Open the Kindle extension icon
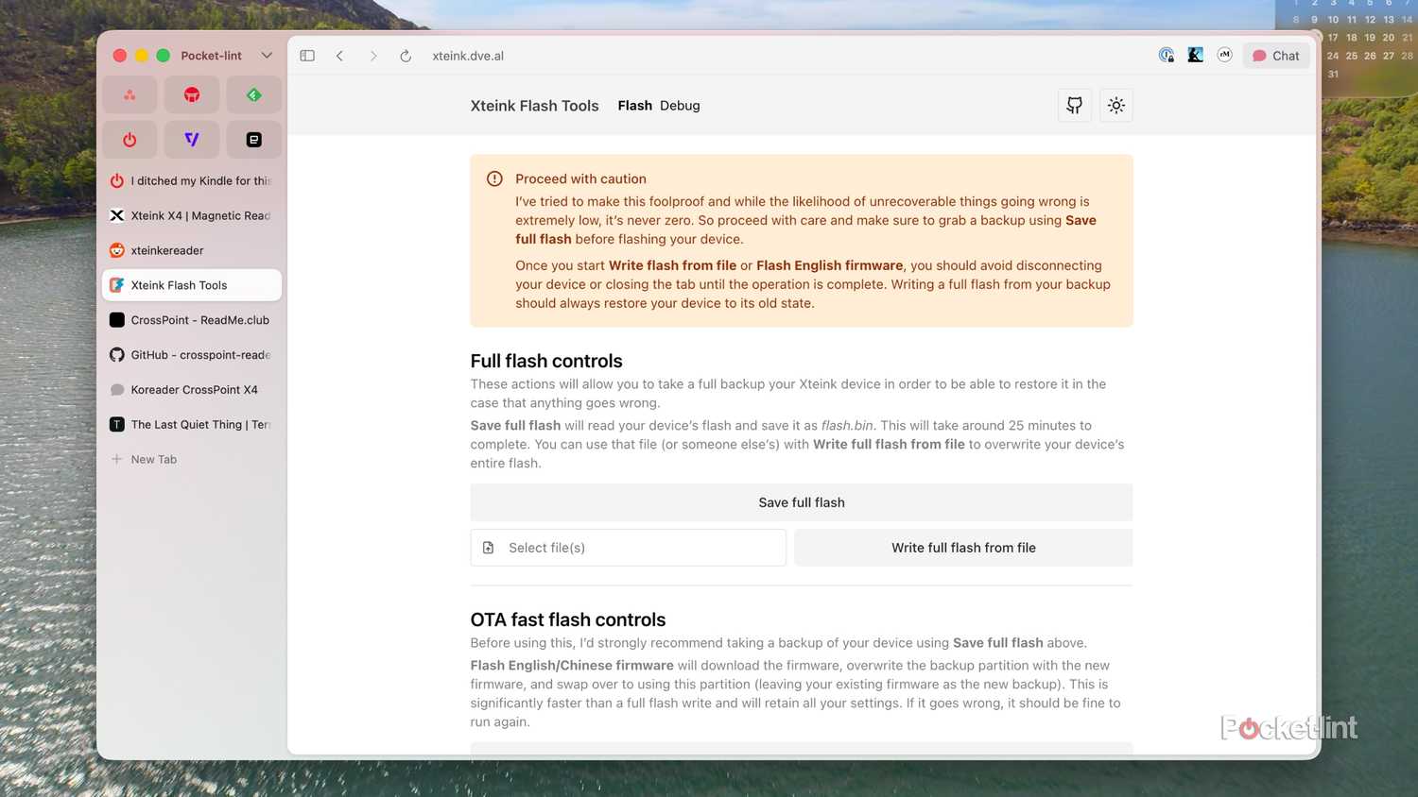The image size is (1418, 797). click(x=1195, y=56)
